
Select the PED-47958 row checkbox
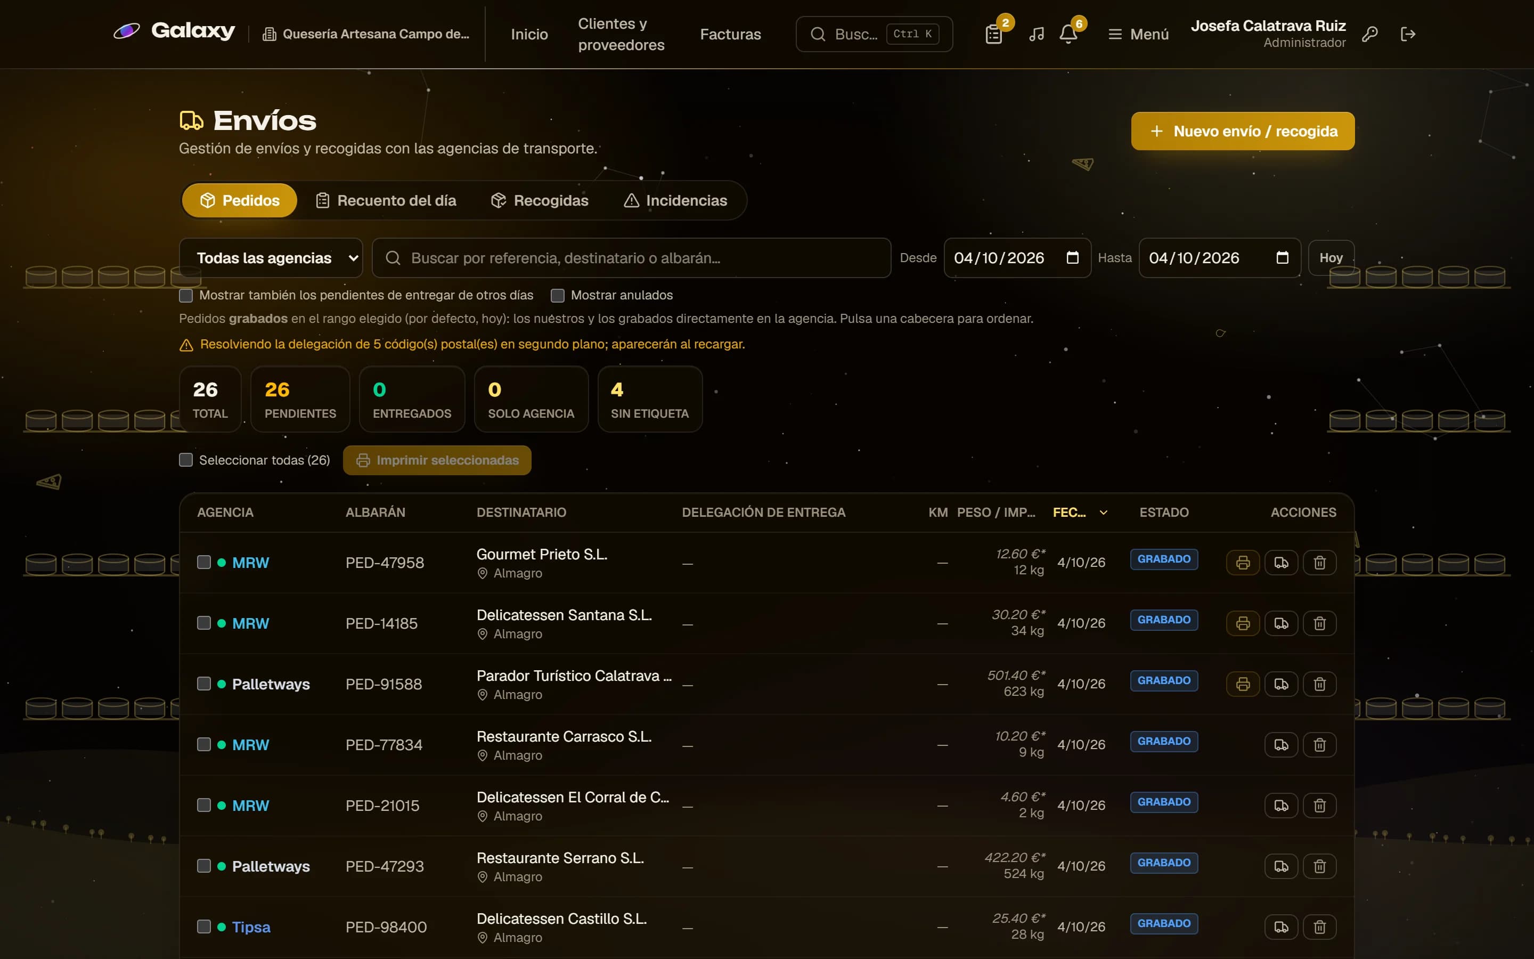[203, 563]
